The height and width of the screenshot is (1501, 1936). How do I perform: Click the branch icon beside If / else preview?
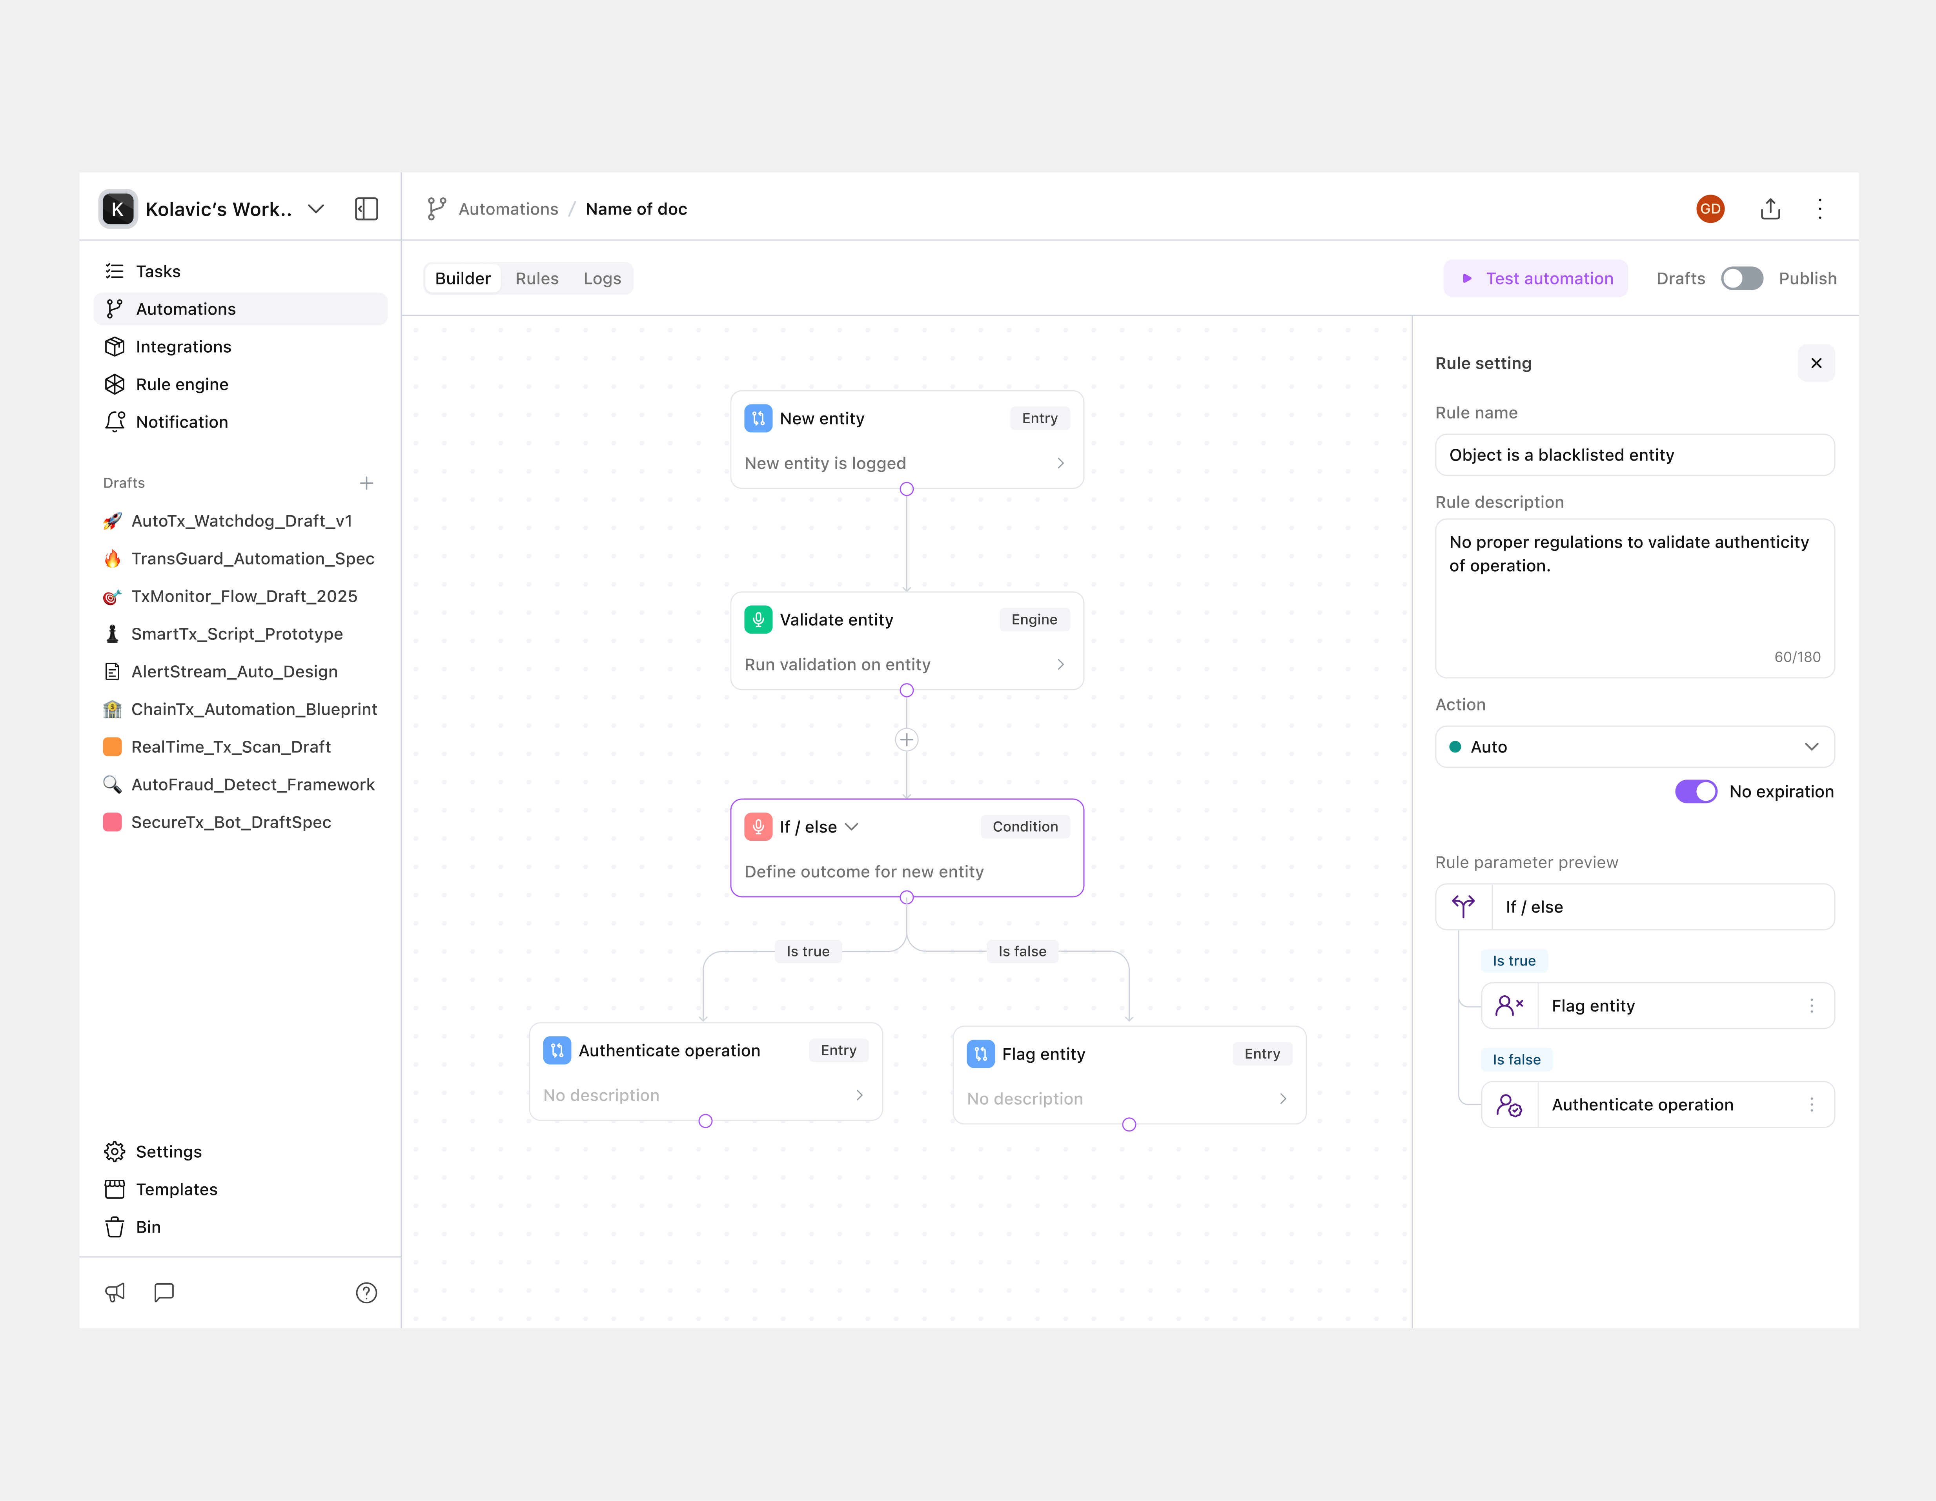pos(1464,906)
